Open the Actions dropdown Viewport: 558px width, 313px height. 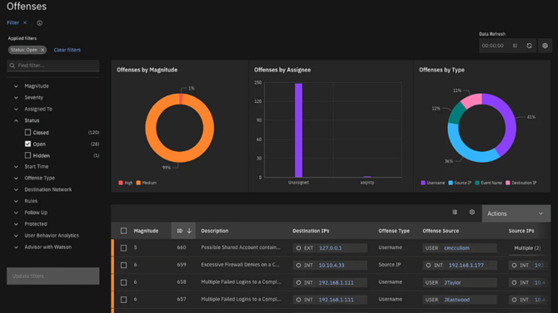tap(516, 213)
